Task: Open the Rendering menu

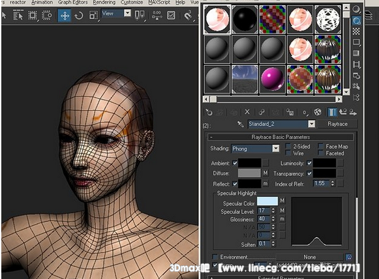Action: coord(104,3)
